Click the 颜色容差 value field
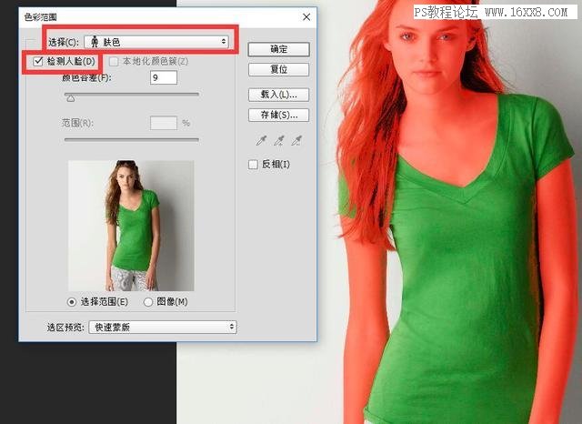582x424 pixels. (x=164, y=77)
